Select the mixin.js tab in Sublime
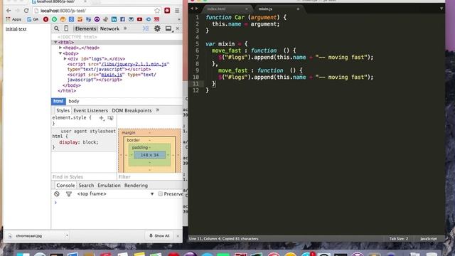455x256 pixels. coord(278,9)
